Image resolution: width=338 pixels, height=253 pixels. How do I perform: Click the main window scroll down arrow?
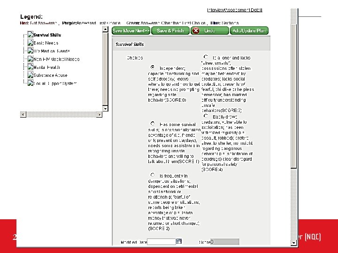coord(293,243)
